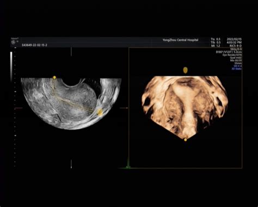Click the blue 3D Static label
The image size is (258, 207).
pos(237,69)
